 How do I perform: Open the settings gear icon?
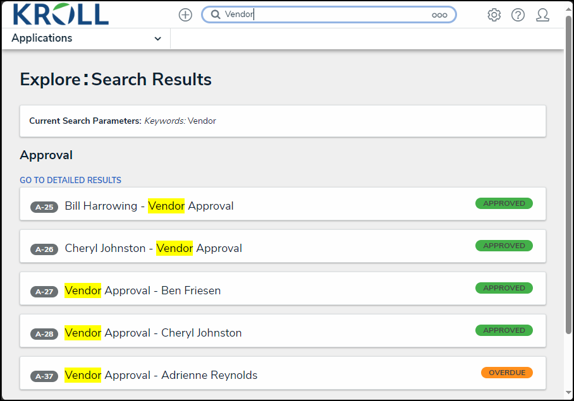point(494,15)
